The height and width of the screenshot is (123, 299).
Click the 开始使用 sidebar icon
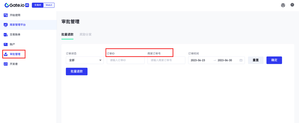[6, 15]
